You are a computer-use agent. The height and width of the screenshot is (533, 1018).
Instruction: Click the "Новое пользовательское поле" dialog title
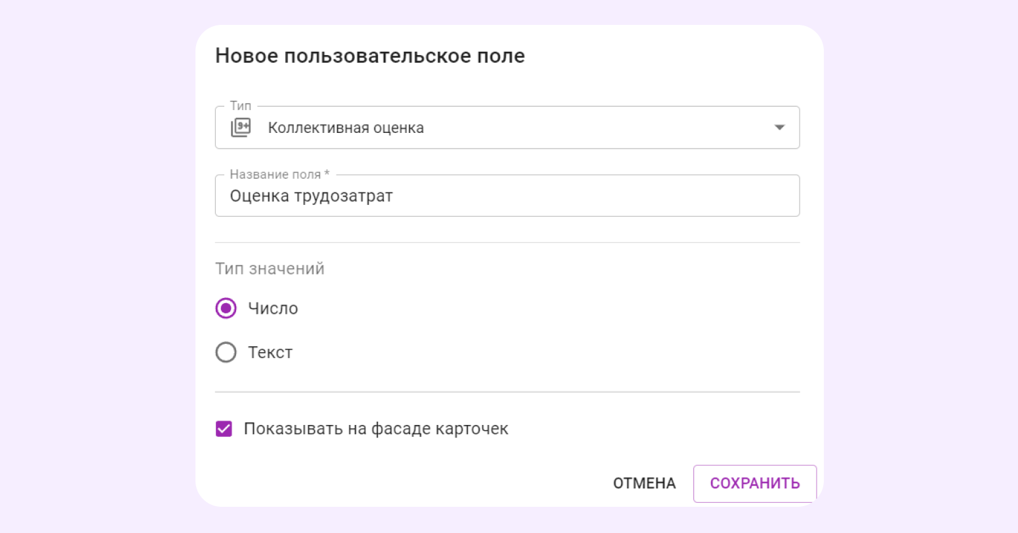pyautogui.click(x=370, y=56)
